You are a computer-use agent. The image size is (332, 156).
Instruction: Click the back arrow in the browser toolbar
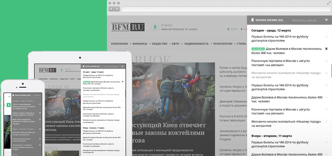pyautogui.click(x=111, y=9)
